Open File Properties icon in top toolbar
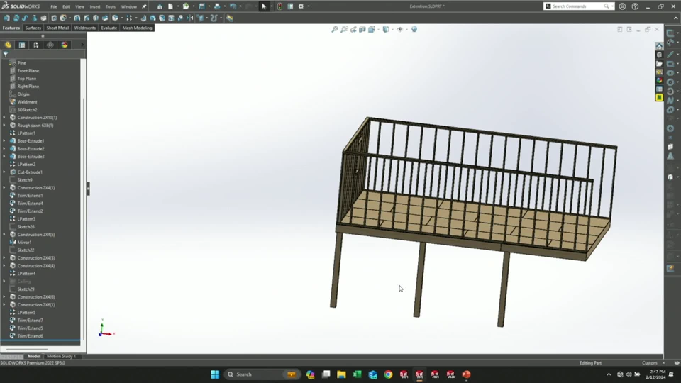 [290, 6]
